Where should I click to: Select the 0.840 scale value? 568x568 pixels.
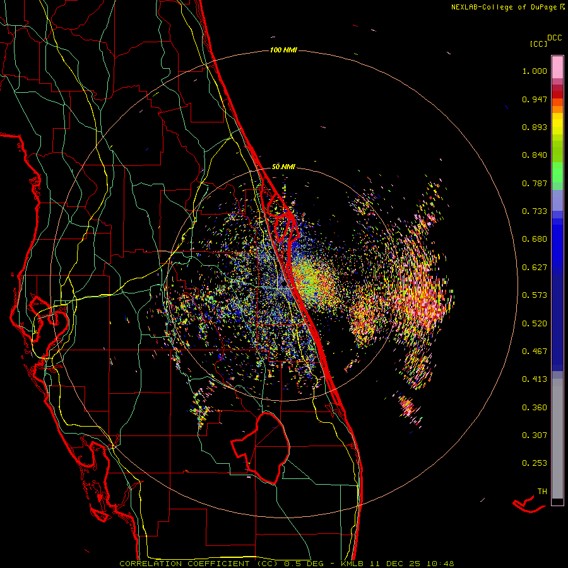[535, 155]
